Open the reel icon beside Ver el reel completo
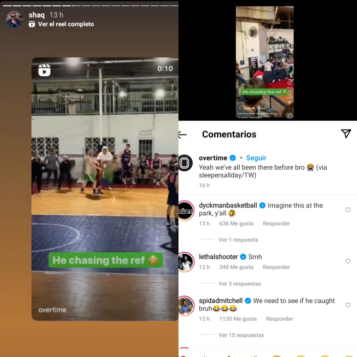 click(32, 24)
